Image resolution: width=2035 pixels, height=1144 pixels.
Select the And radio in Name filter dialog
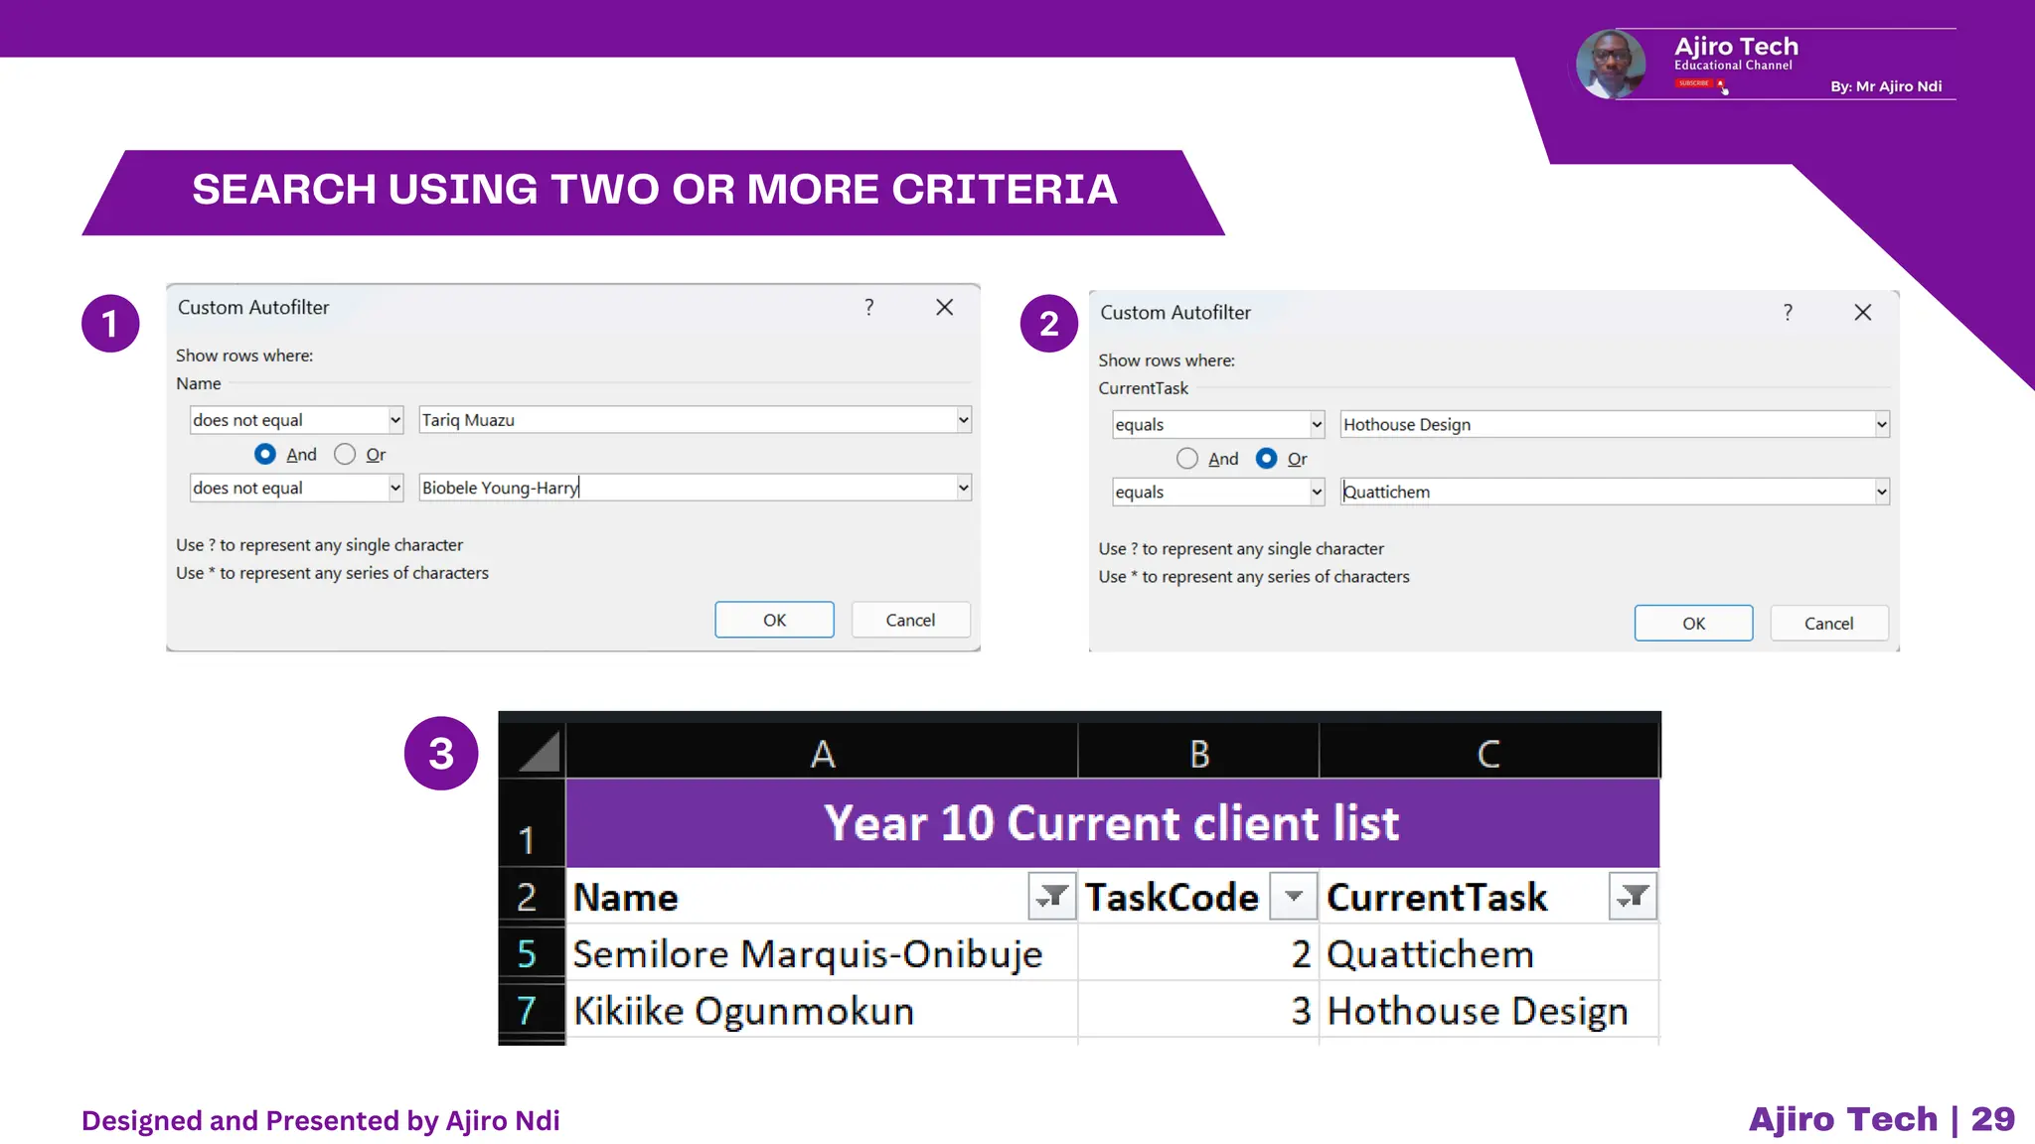tap(265, 454)
